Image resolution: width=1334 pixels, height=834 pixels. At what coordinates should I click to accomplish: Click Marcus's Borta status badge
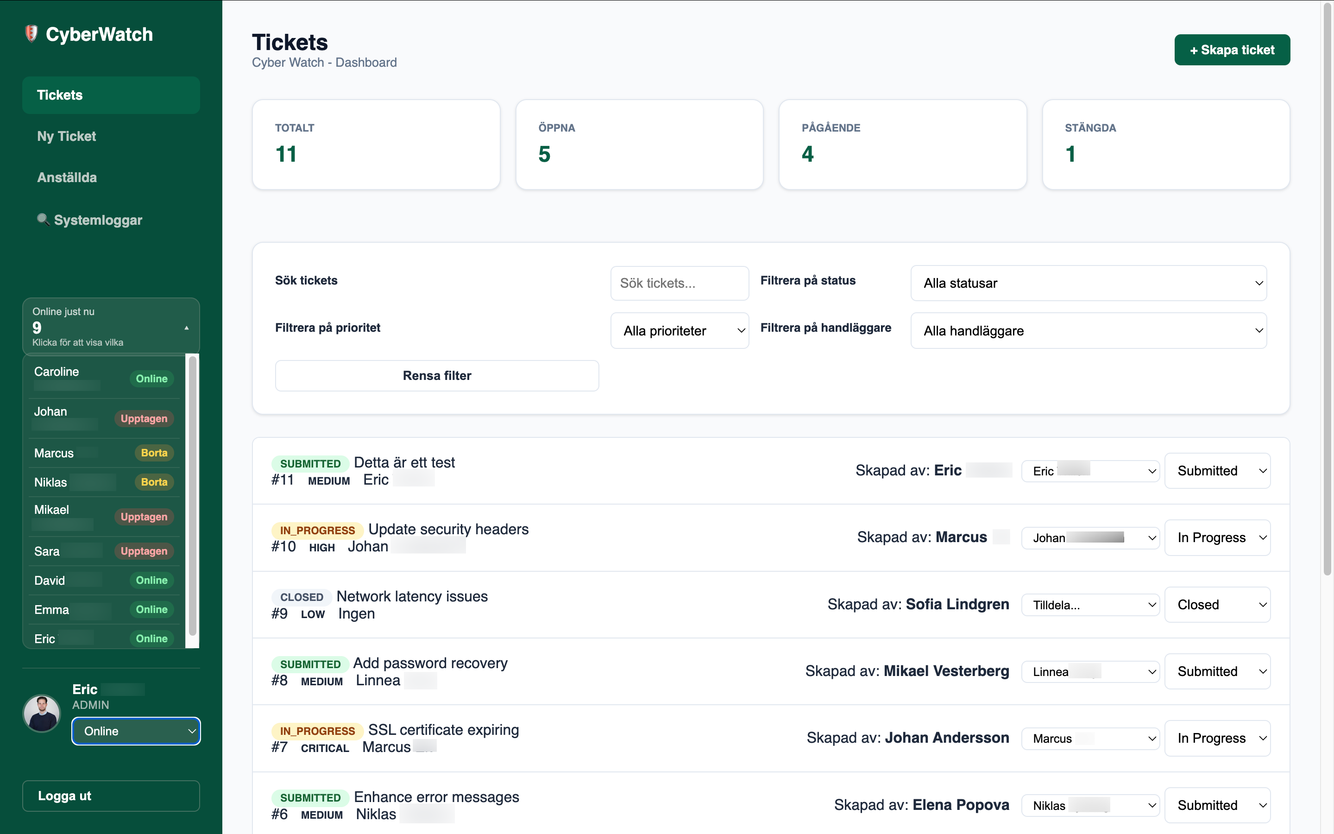click(x=154, y=453)
